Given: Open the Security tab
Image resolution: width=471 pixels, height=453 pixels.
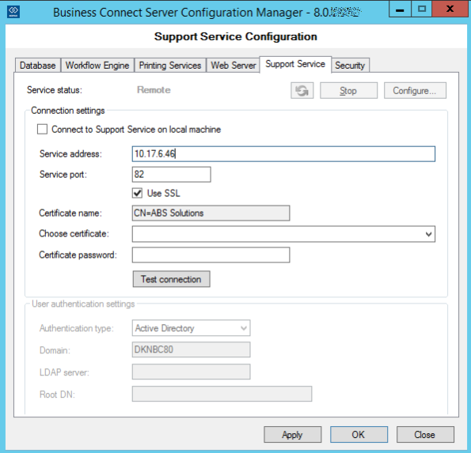Looking at the screenshot, I should tap(350, 65).
